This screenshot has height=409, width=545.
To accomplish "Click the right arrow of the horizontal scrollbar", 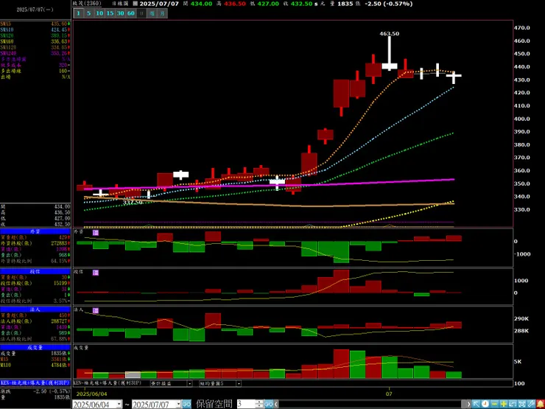I will [470, 404].
